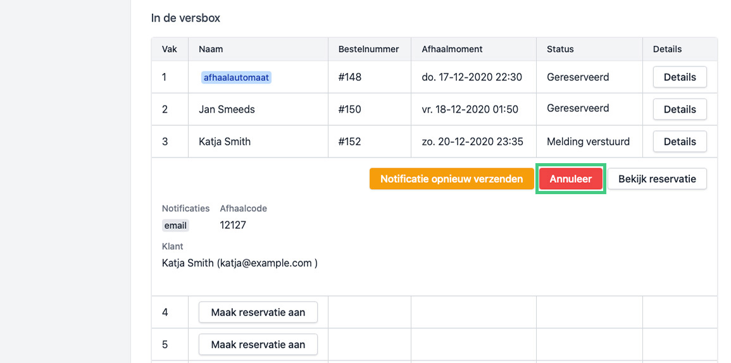Click the Melding verstuurd status cell

(588, 142)
